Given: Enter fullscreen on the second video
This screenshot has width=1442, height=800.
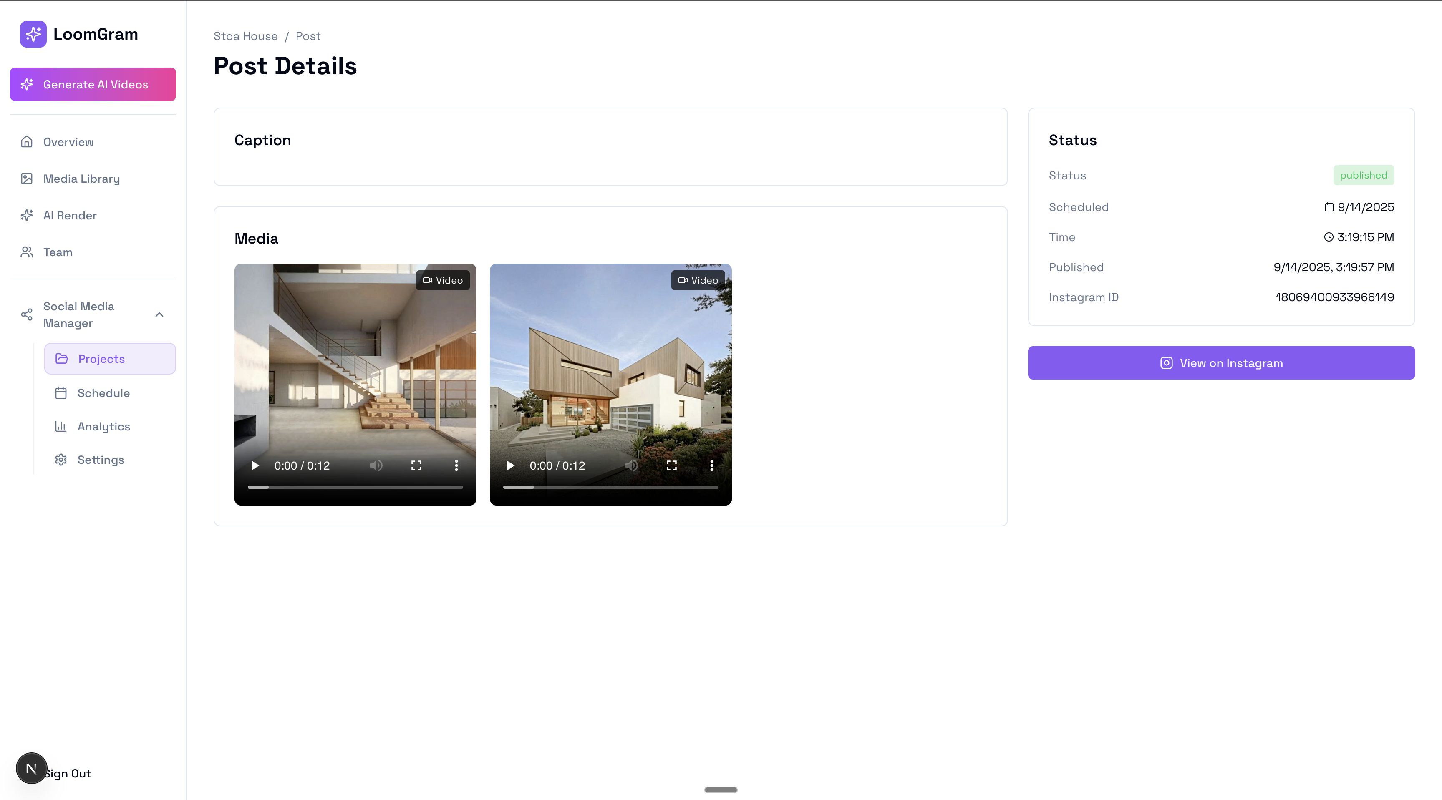Looking at the screenshot, I should coord(671,465).
